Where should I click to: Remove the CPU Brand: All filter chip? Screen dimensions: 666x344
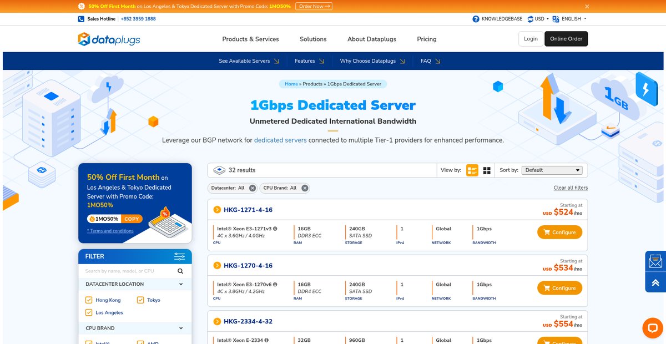[x=305, y=188]
